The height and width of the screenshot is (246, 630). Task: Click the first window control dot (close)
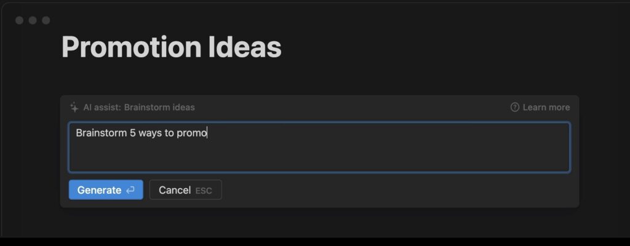[x=19, y=20]
